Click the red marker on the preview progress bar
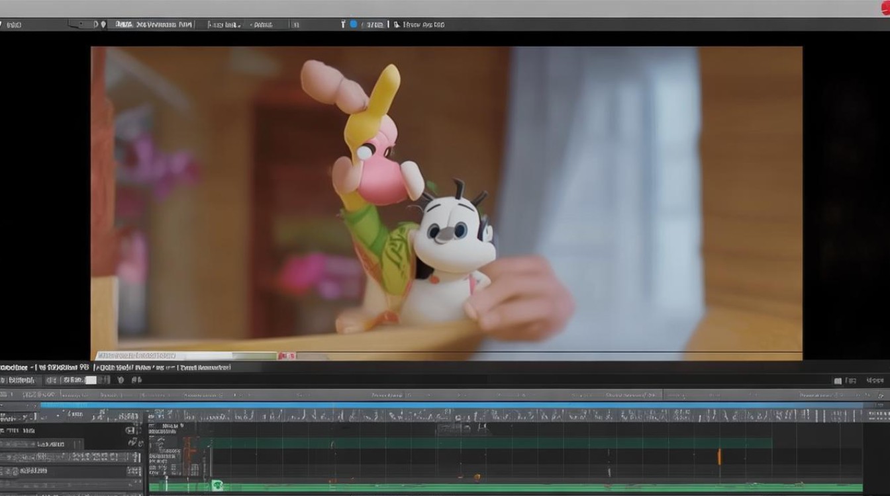890x496 pixels. (286, 356)
